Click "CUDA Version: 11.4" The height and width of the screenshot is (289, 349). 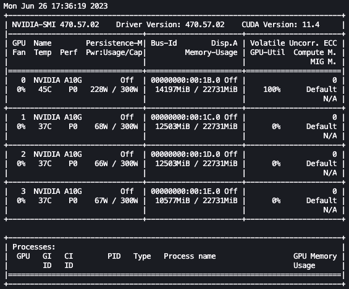click(280, 25)
